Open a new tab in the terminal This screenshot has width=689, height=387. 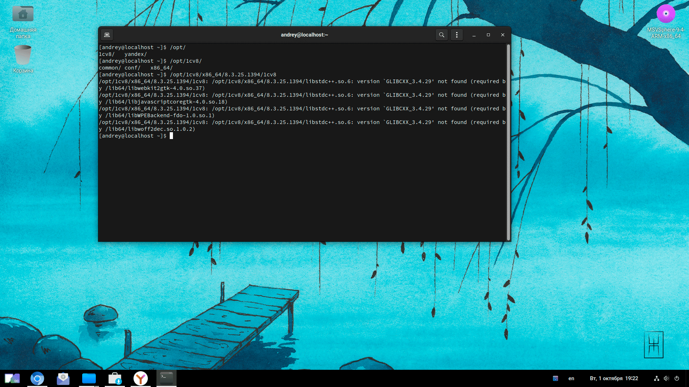click(107, 35)
